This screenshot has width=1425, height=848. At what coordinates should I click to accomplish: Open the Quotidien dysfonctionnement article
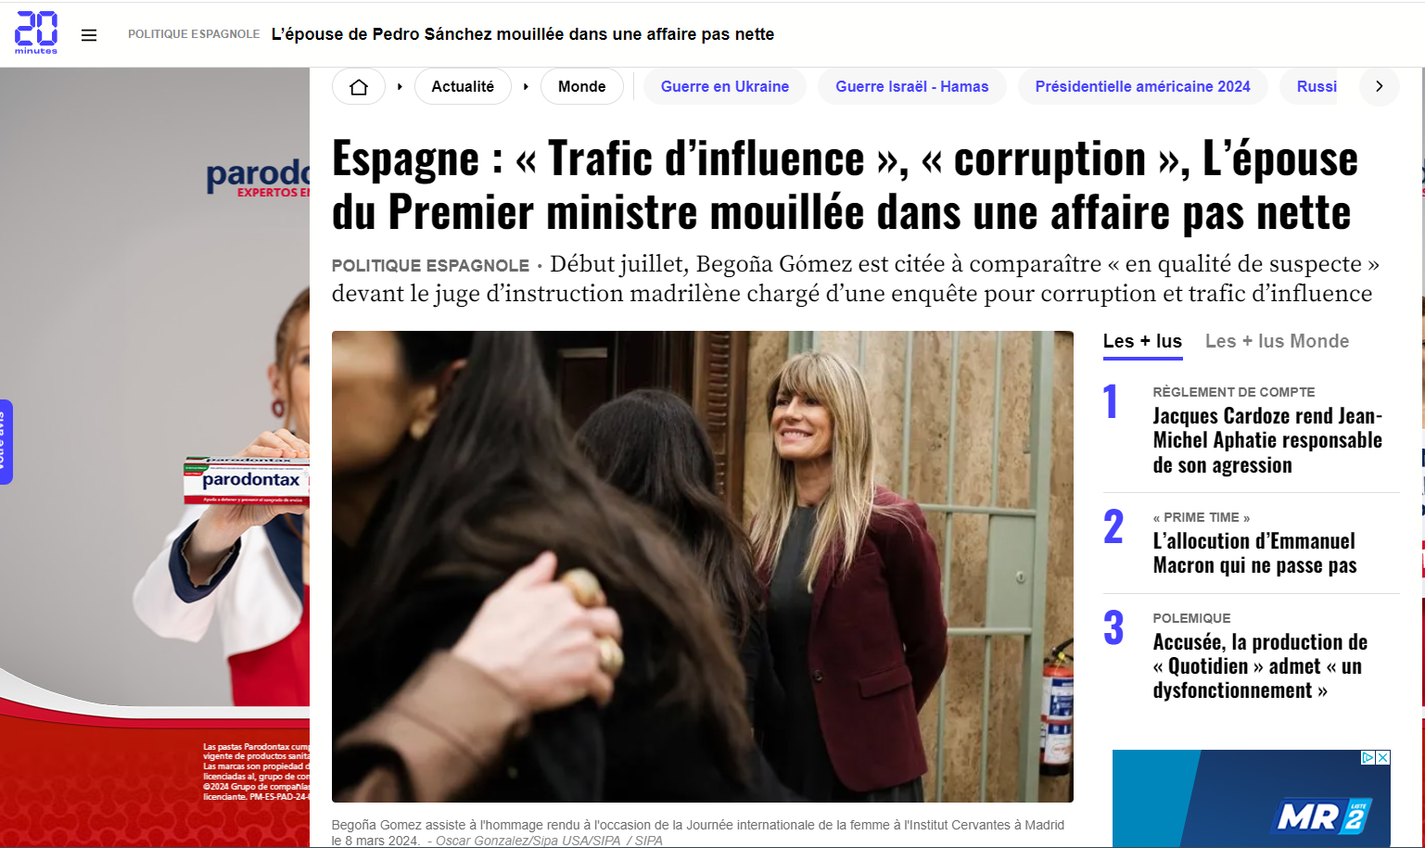pyautogui.click(x=1260, y=666)
